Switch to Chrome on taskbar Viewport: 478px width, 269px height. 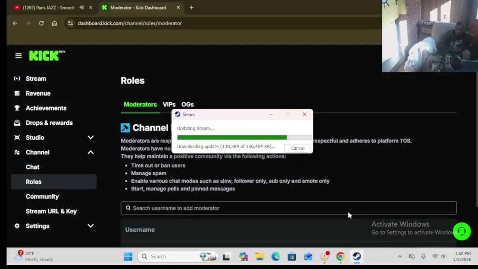[340, 257]
